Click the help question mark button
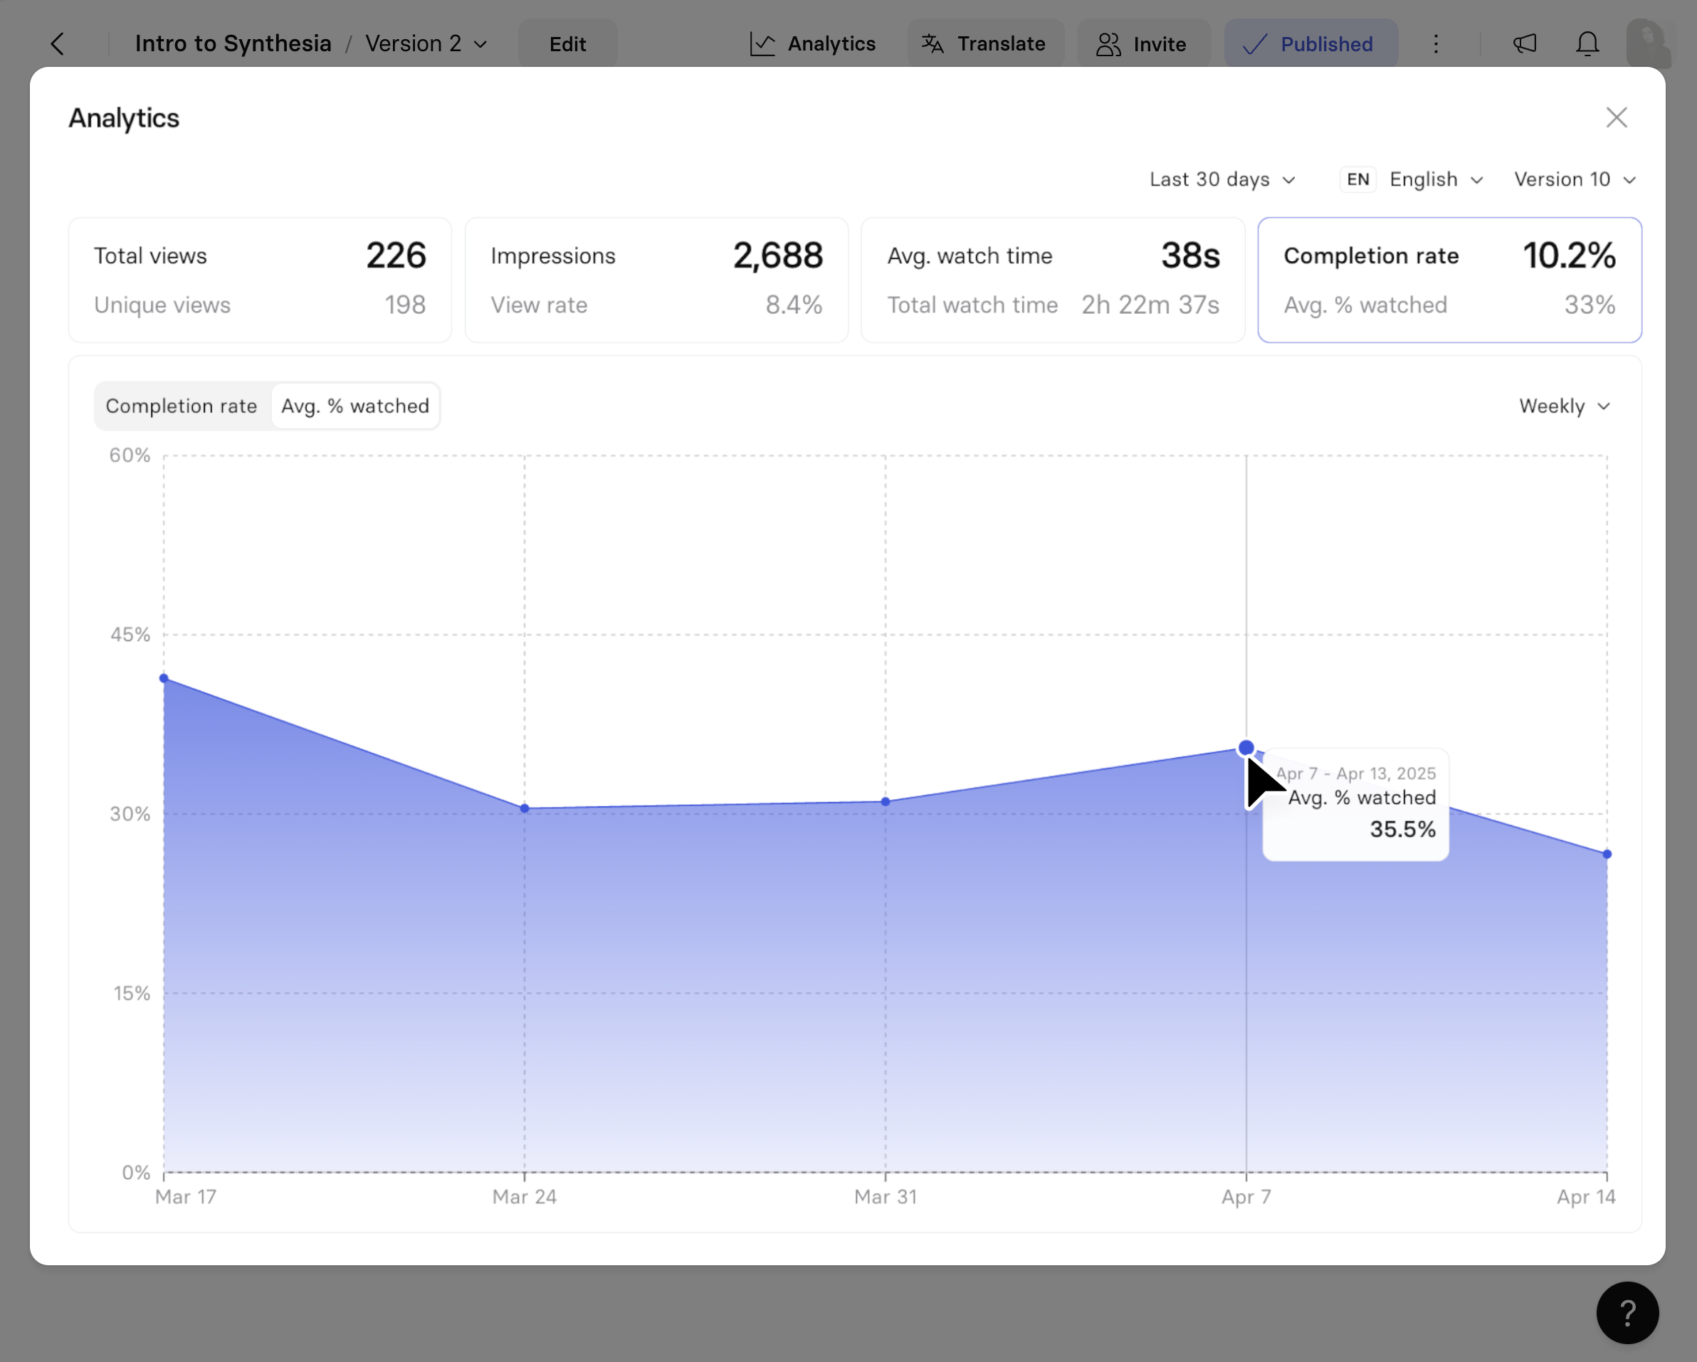 click(1627, 1312)
